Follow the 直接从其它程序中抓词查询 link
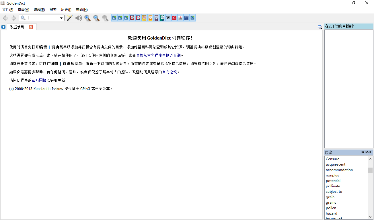The image size is (374, 220). click(158, 55)
